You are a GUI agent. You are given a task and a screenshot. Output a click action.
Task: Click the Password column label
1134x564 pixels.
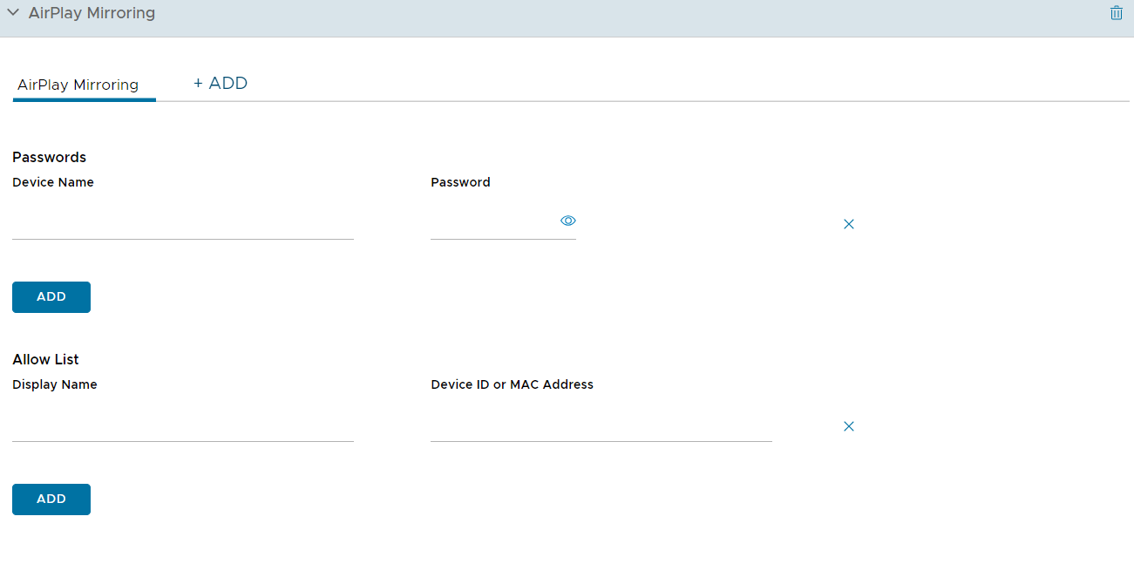[461, 183]
